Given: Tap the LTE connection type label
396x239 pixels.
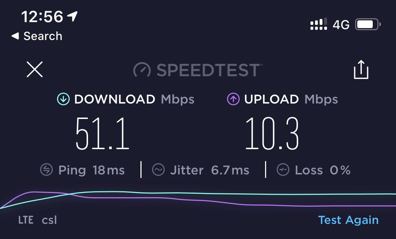Looking at the screenshot, I should pos(26,220).
